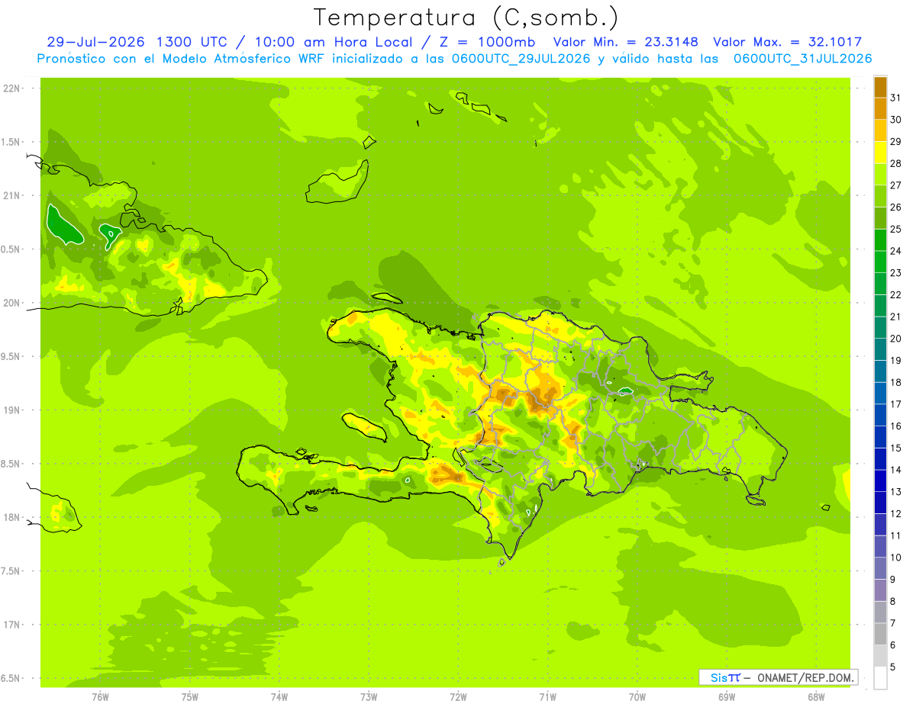Viewport: 916px width, 707px height.
Task: Click the 'Temperatura (C,somb.)' map title
Action: point(466,18)
